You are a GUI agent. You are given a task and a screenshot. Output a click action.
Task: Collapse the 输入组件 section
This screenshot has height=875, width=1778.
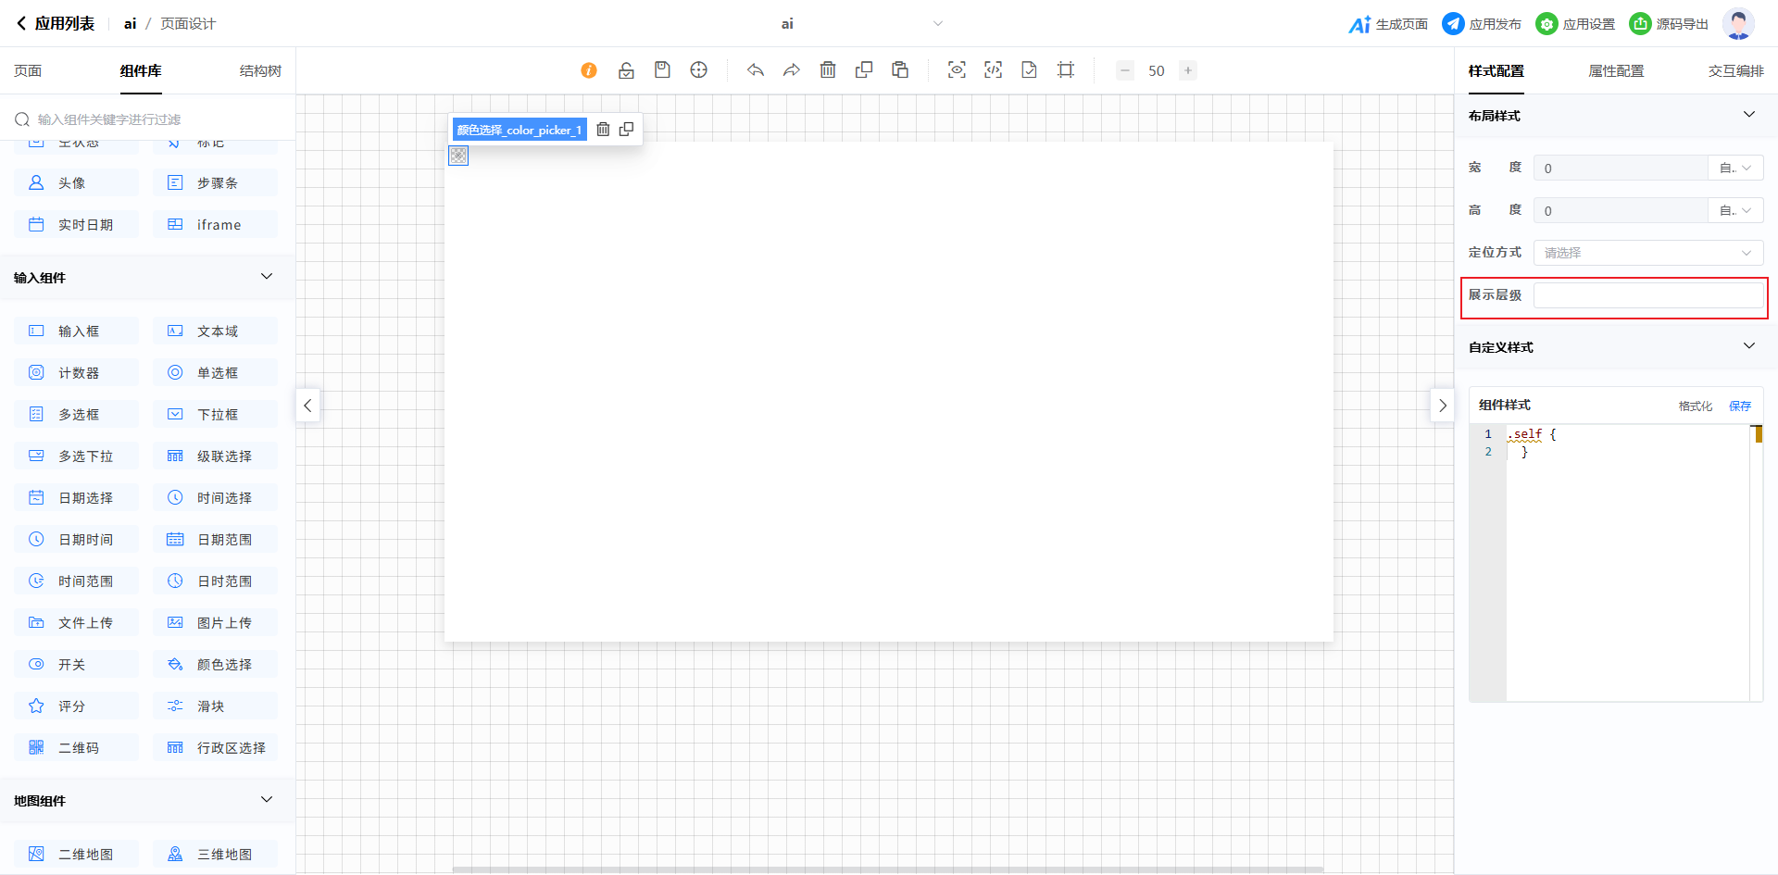(267, 277)
